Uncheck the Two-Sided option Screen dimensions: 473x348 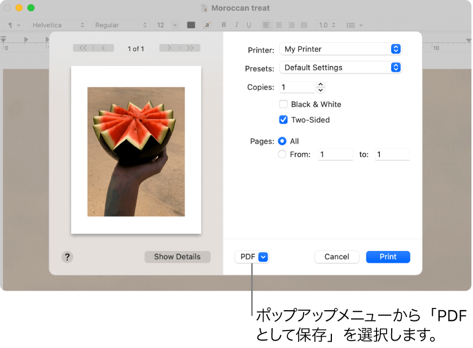point(283,120)
